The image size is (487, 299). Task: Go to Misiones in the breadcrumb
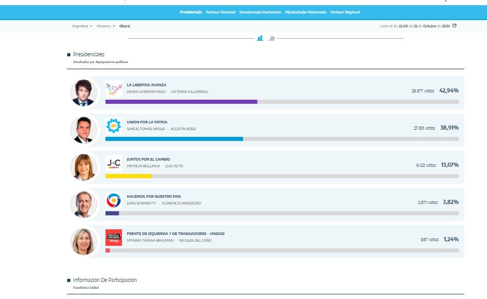(x=103, y=26)
